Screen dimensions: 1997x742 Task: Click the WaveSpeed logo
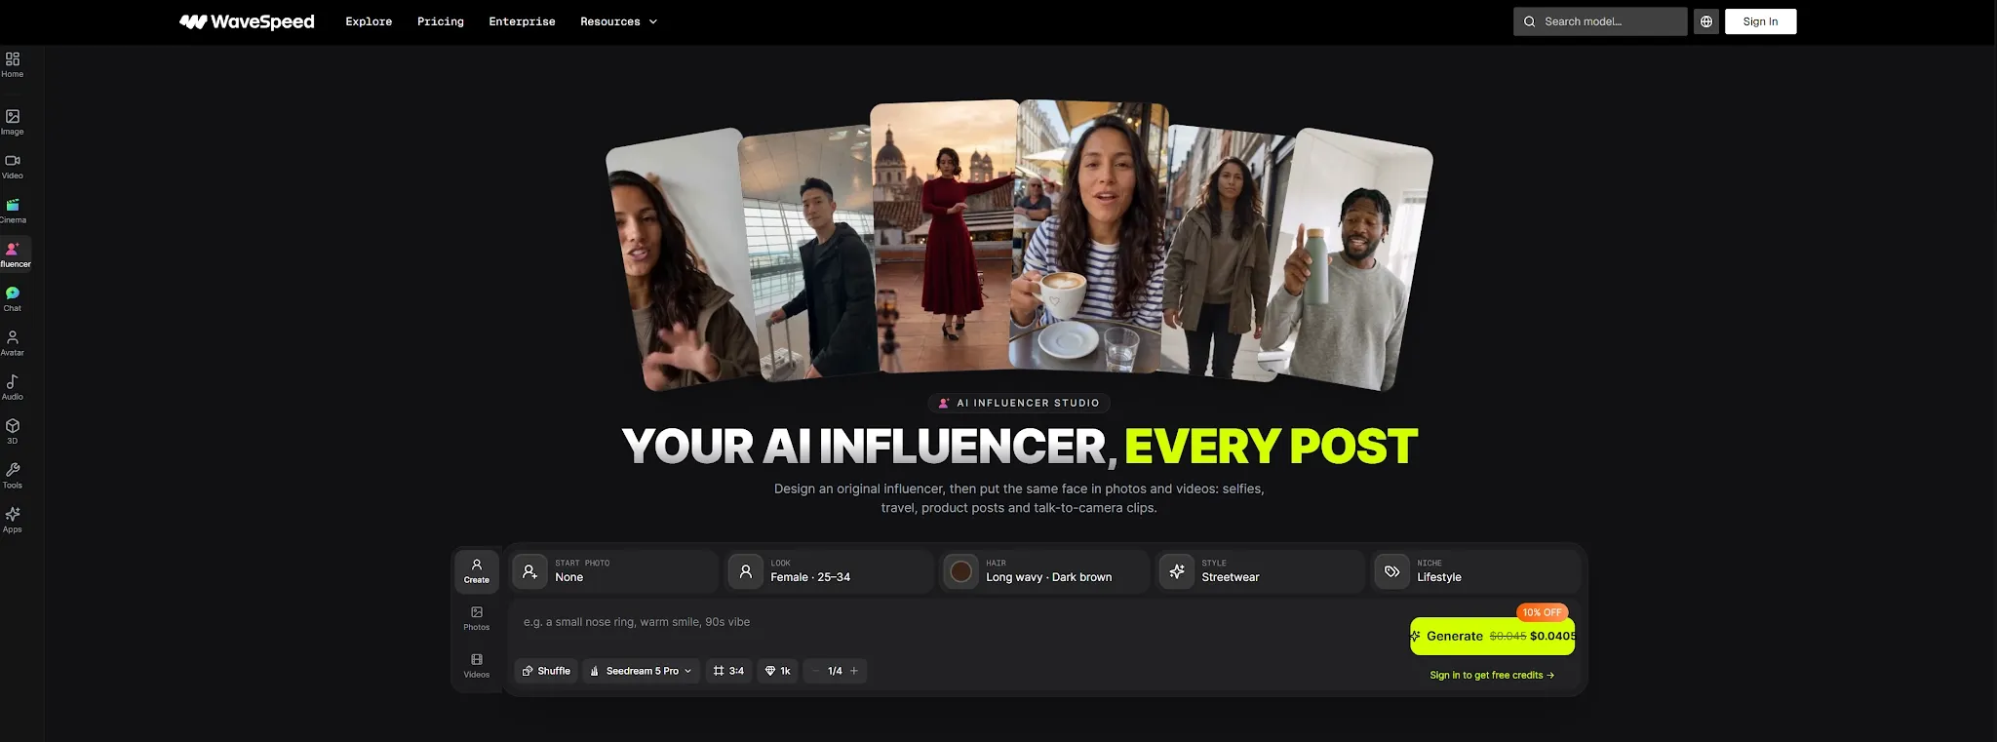coord(247,21)
